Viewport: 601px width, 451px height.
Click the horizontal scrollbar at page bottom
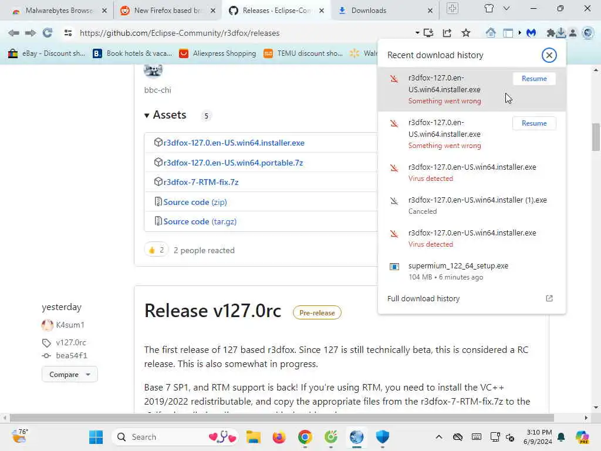(282, 418)
